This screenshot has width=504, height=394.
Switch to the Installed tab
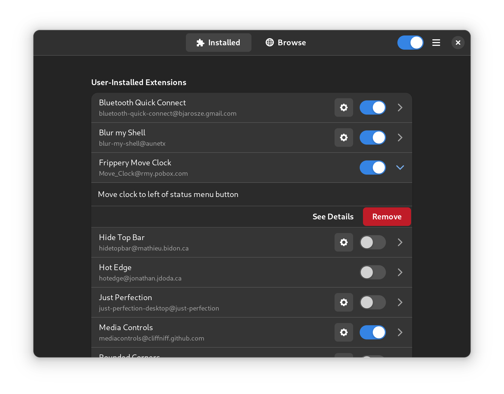point(218,43)
